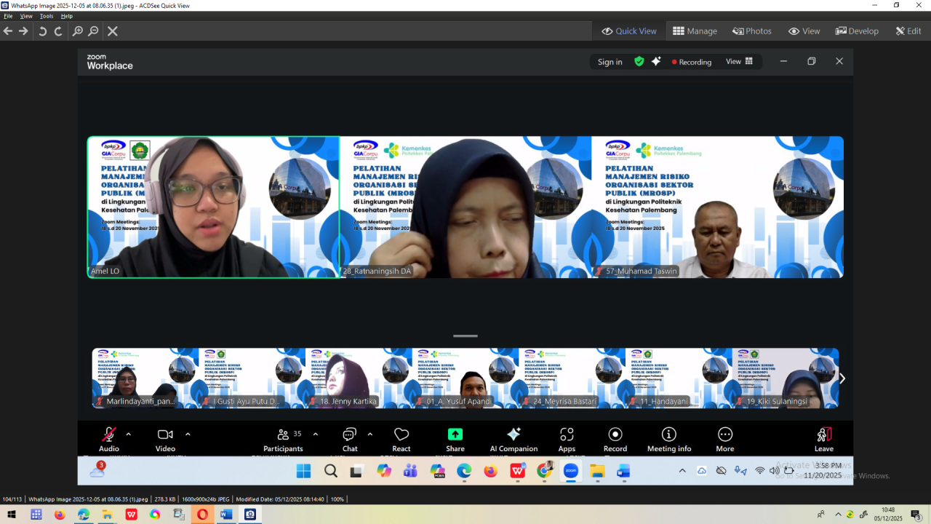Select the Quick View mode button

click(x=629, y=31)
